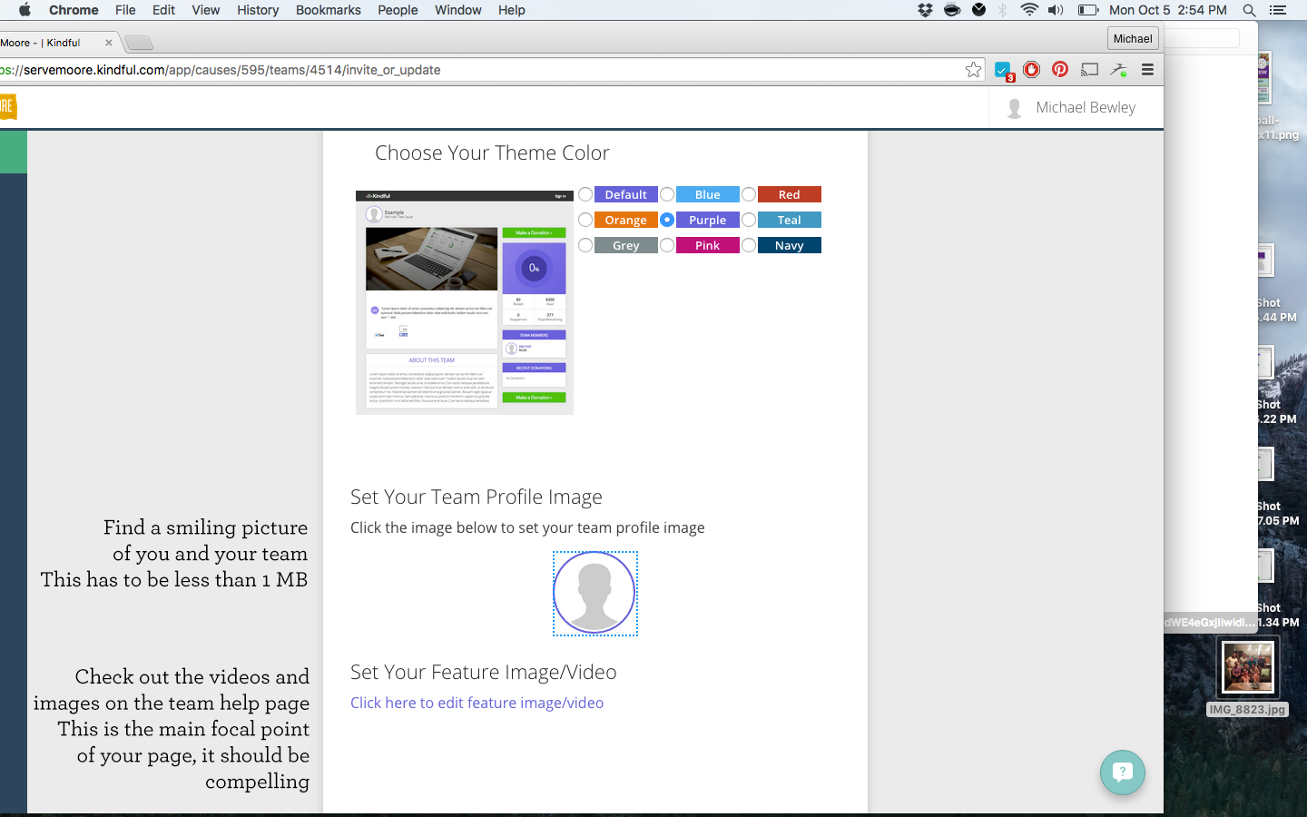Image resolution: width=1307 pixels, height=817 pixels.
Task: Open the File menu
Action: coord(125,10)
